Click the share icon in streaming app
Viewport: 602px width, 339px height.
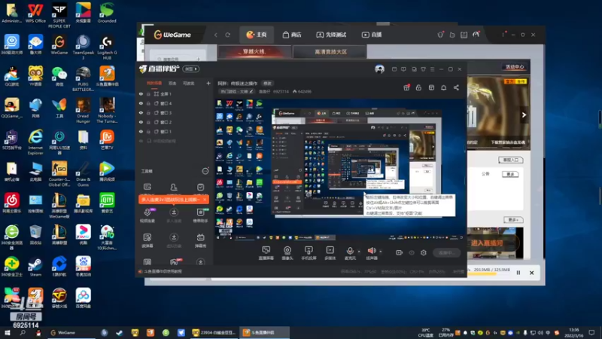click(x=456, y=87)
